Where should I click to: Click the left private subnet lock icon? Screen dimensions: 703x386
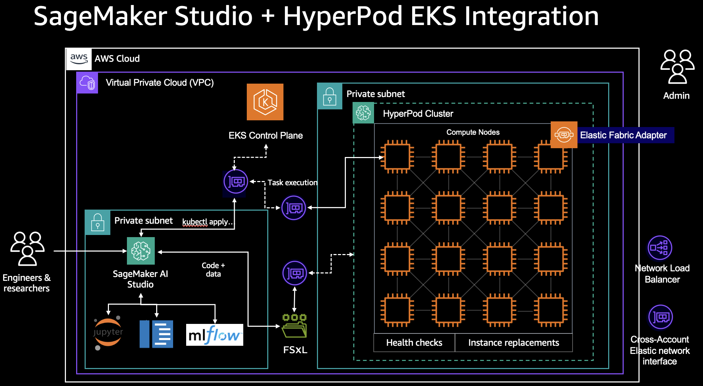click(98, 222)
